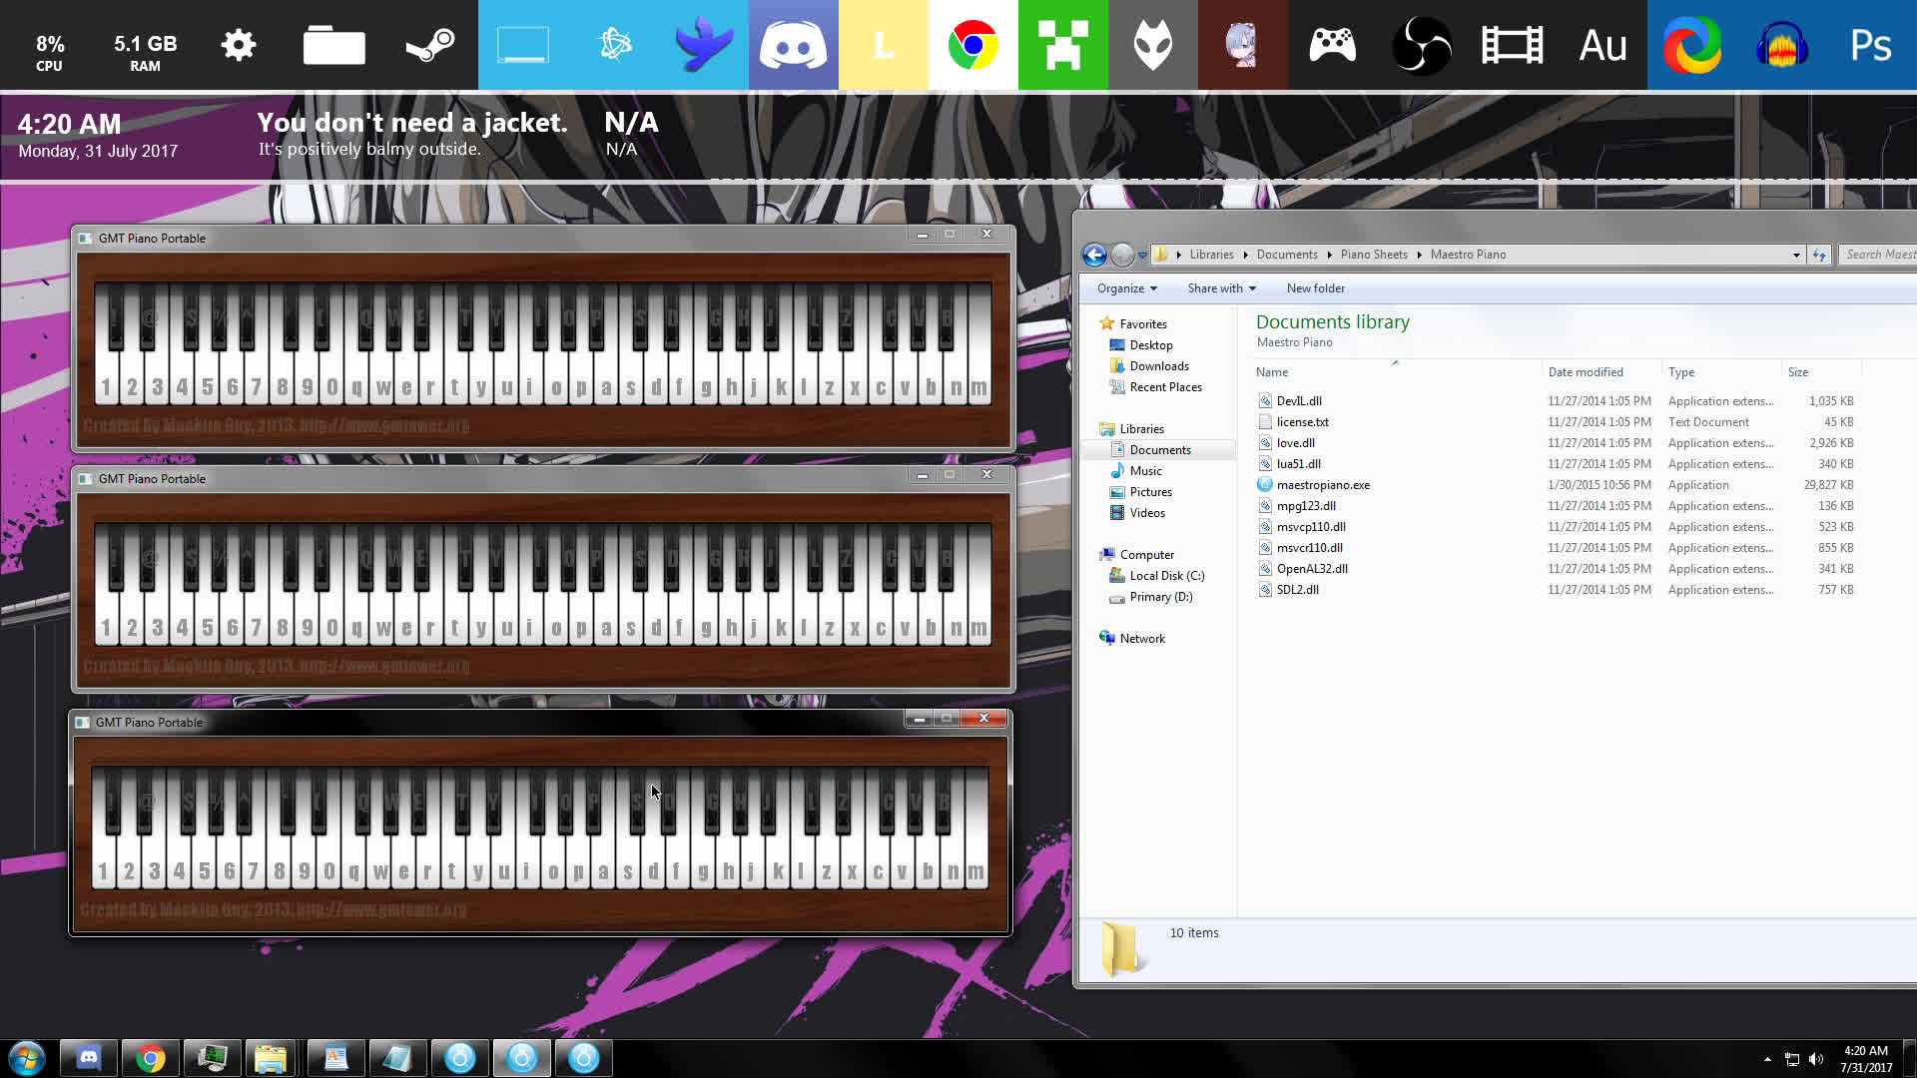1917x1078 pixels.
Task: Open Discord from the top launcher bar
Action: pyautogui.click(x=793, y=45)
